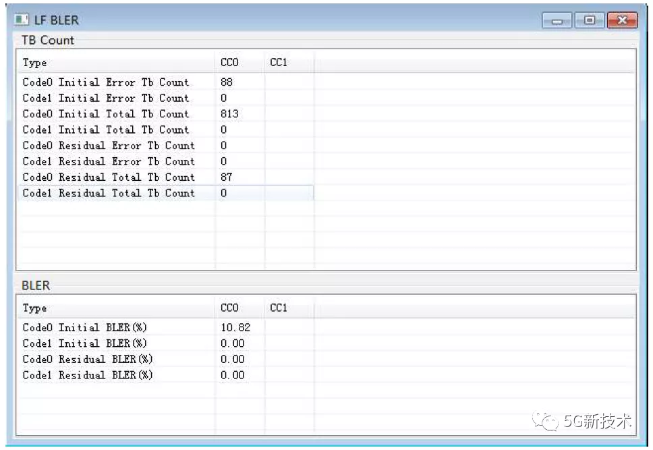Click the 0.00 value for Code0 Residual BLER
Image resolution: width=653 pixels, height=450 pixels.
232,359
